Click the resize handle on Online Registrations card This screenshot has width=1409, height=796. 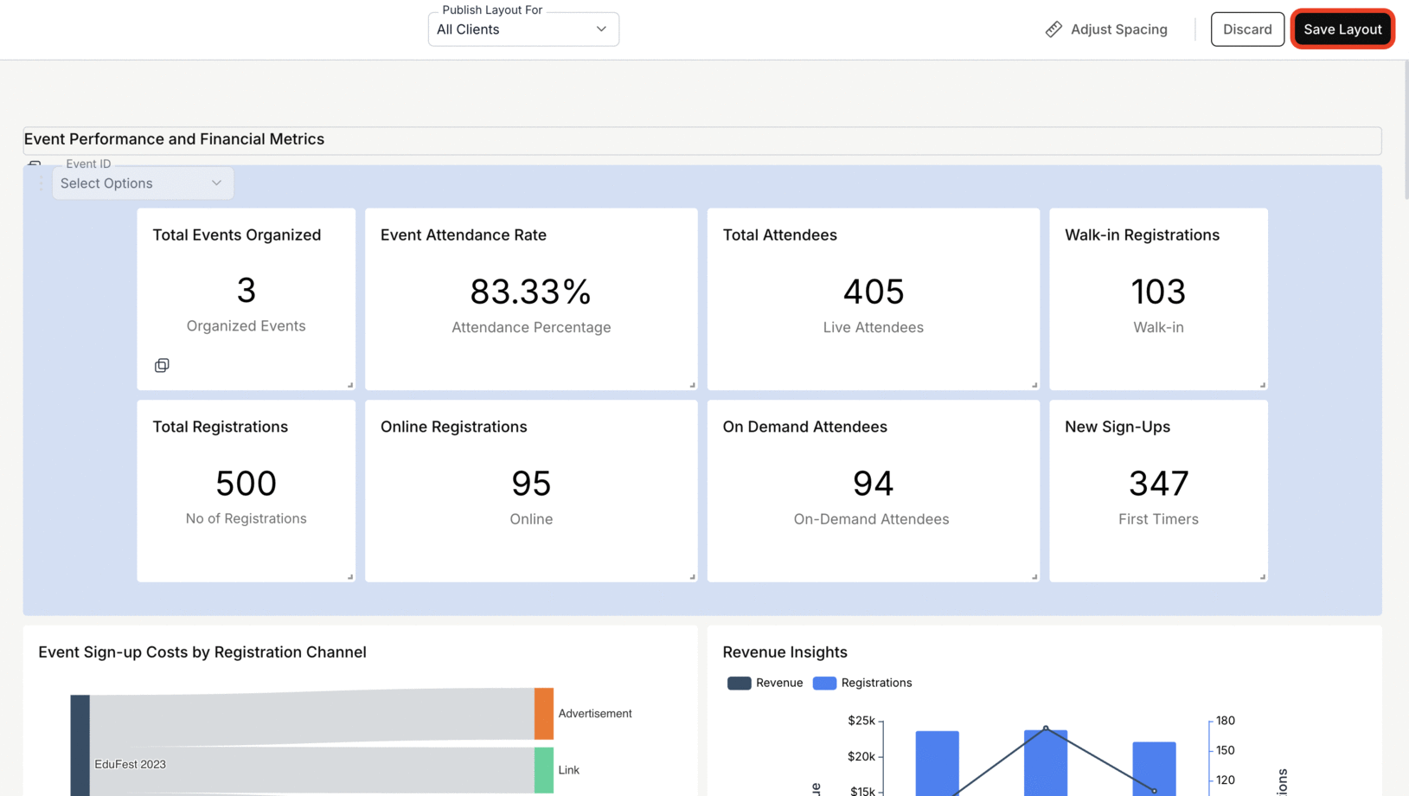[x=691, y=575]
